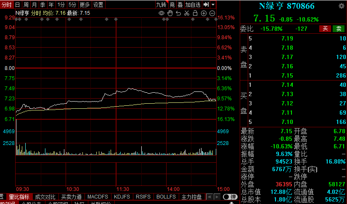Image resolution: width=347 pixels, height=204 pixels.
Task: Open the 主力控盘 tab
Action: (x=192, y=197)
